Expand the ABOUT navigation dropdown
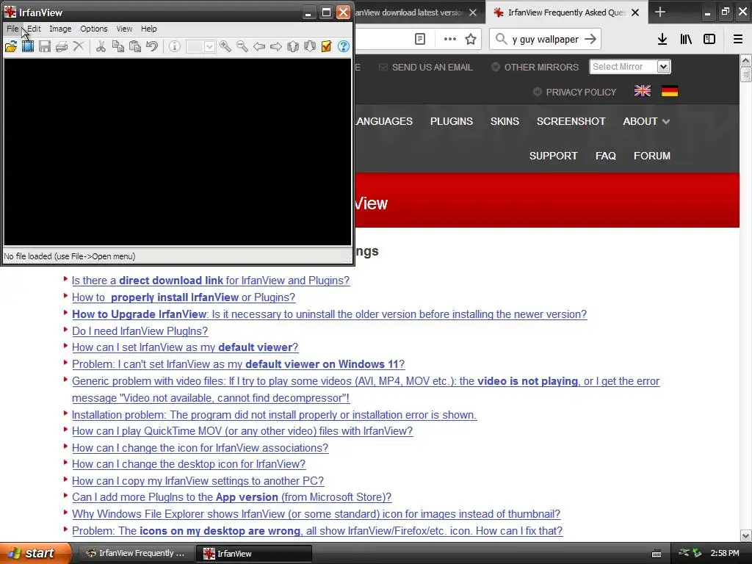The width and height of the screenshot is (752, 564). pos(646,121)
